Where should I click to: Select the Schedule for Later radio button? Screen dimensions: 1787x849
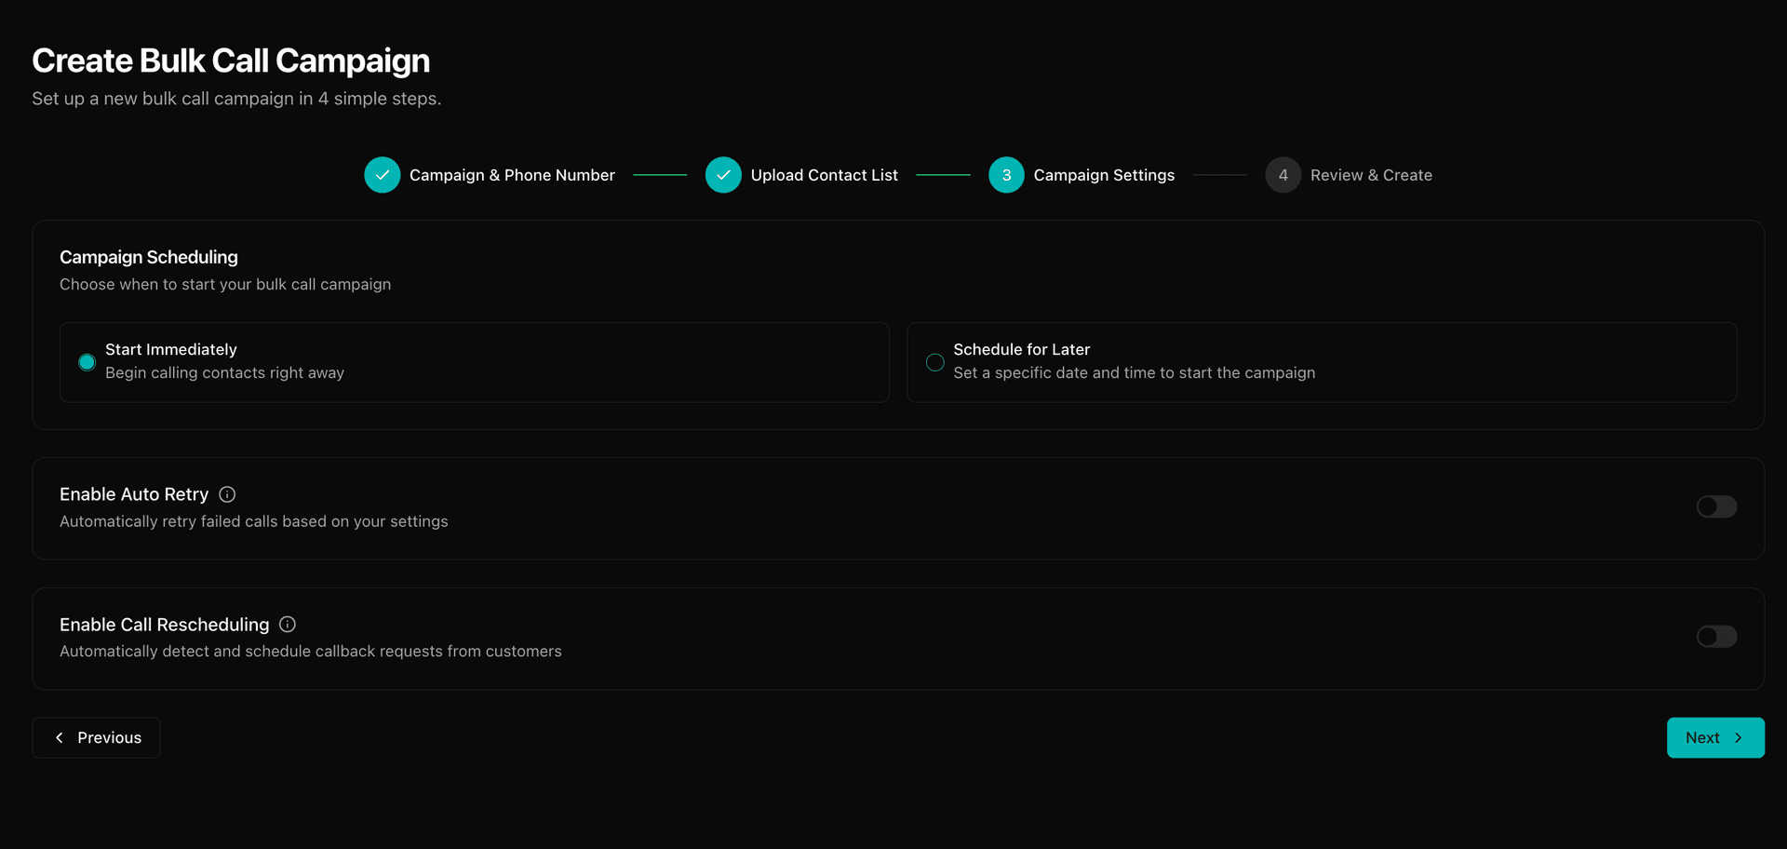(934, 362)
